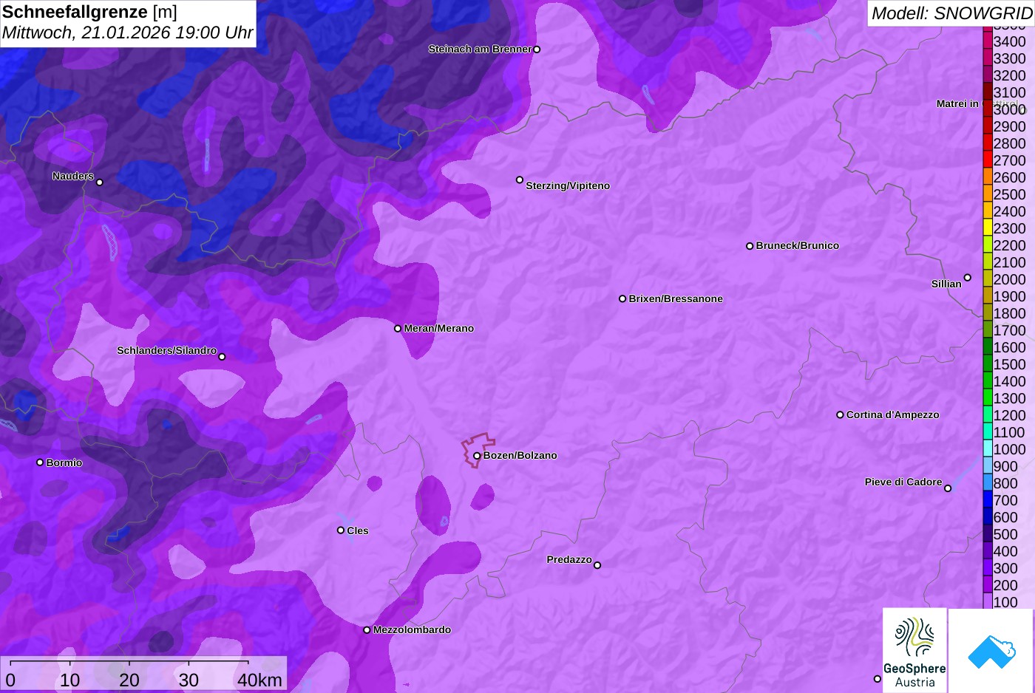Screen dimensions: 1035x693
Task: Select the cyan 1000 legend swatch
Action: [988, 449]
